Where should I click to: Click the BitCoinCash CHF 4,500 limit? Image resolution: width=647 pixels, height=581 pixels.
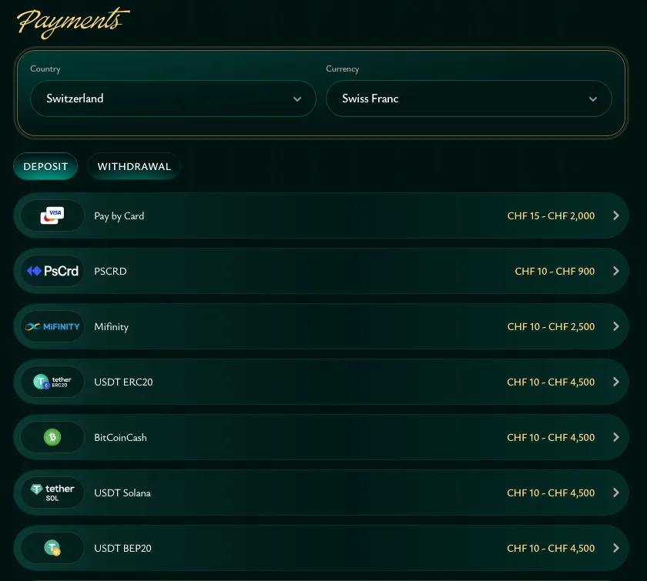[x=551, y=438]
